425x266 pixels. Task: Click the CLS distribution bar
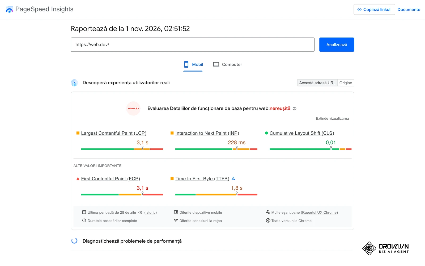tap(311, 149)
